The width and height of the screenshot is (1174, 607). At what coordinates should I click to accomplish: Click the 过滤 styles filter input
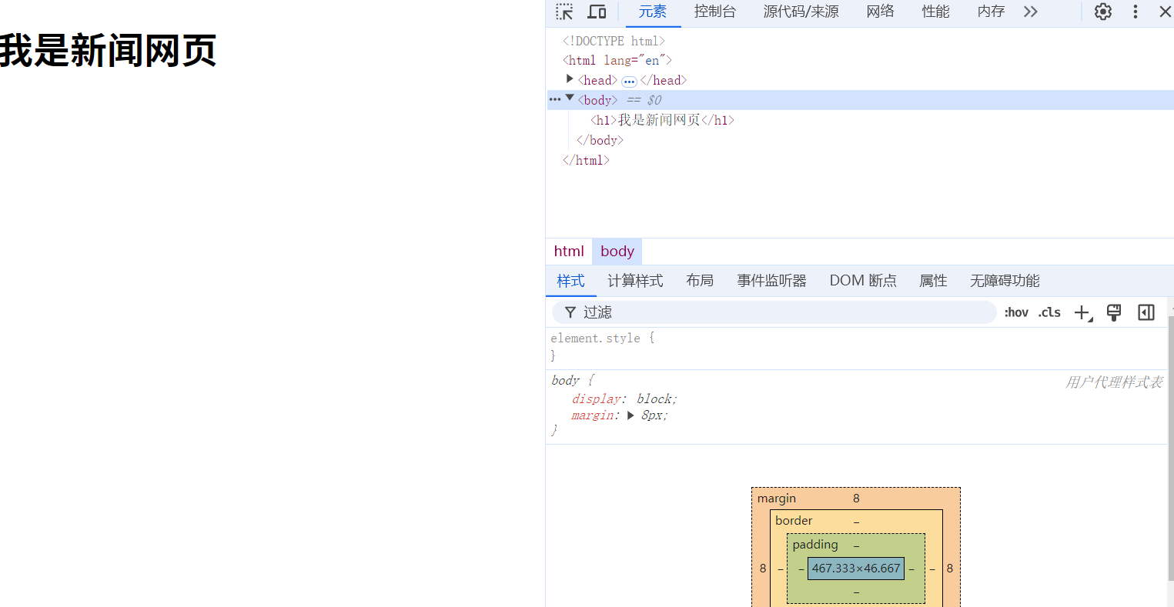[x=785, y=312]
